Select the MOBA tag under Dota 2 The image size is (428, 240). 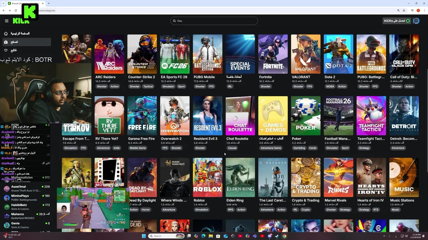point(330,86)
